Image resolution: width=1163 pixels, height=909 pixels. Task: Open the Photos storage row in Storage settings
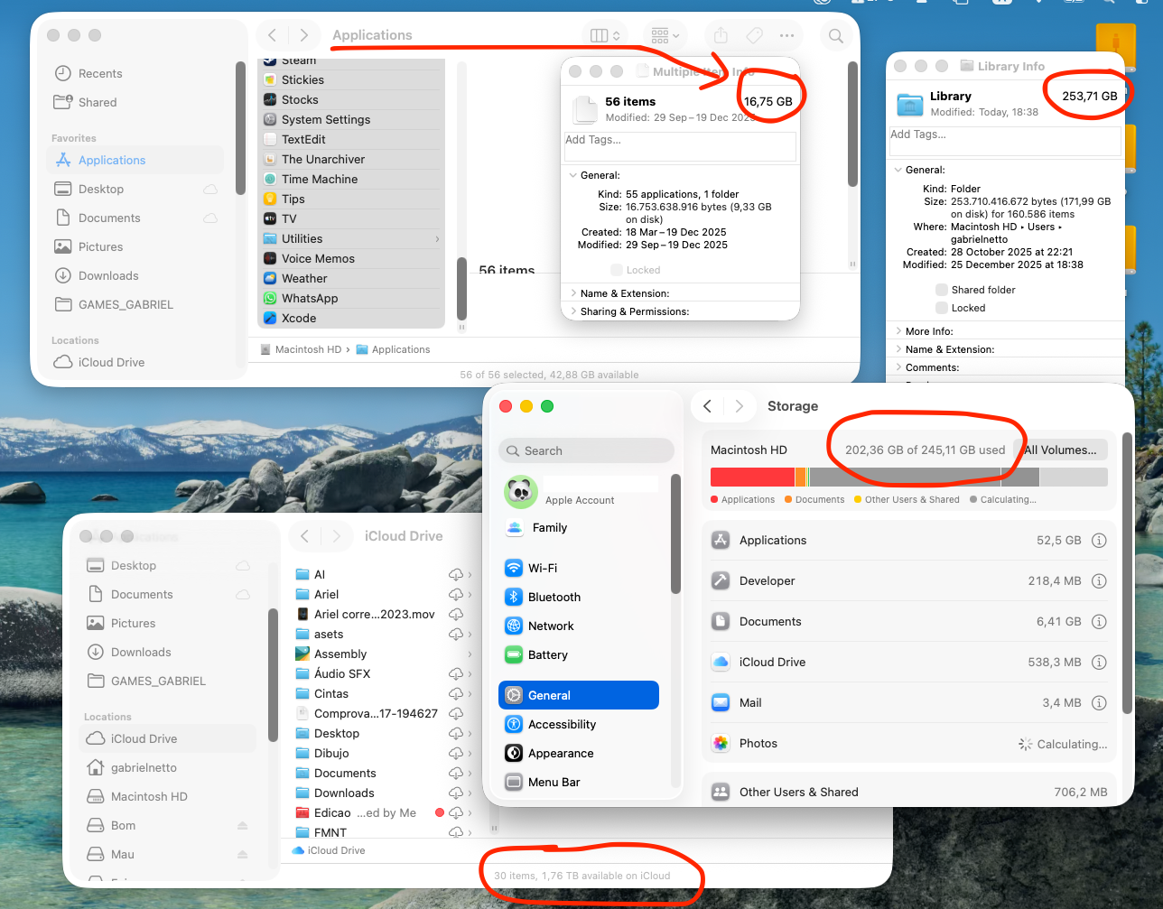tap(908, 744)
